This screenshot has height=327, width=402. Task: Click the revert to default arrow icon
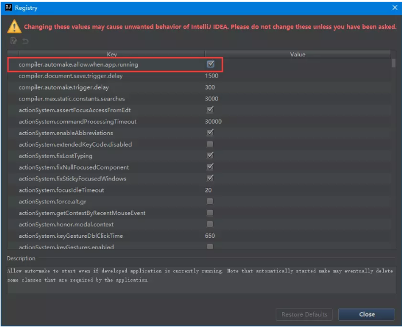[25, 41]
